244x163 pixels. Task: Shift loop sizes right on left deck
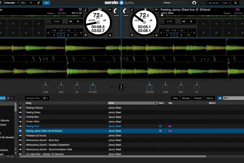81,33
